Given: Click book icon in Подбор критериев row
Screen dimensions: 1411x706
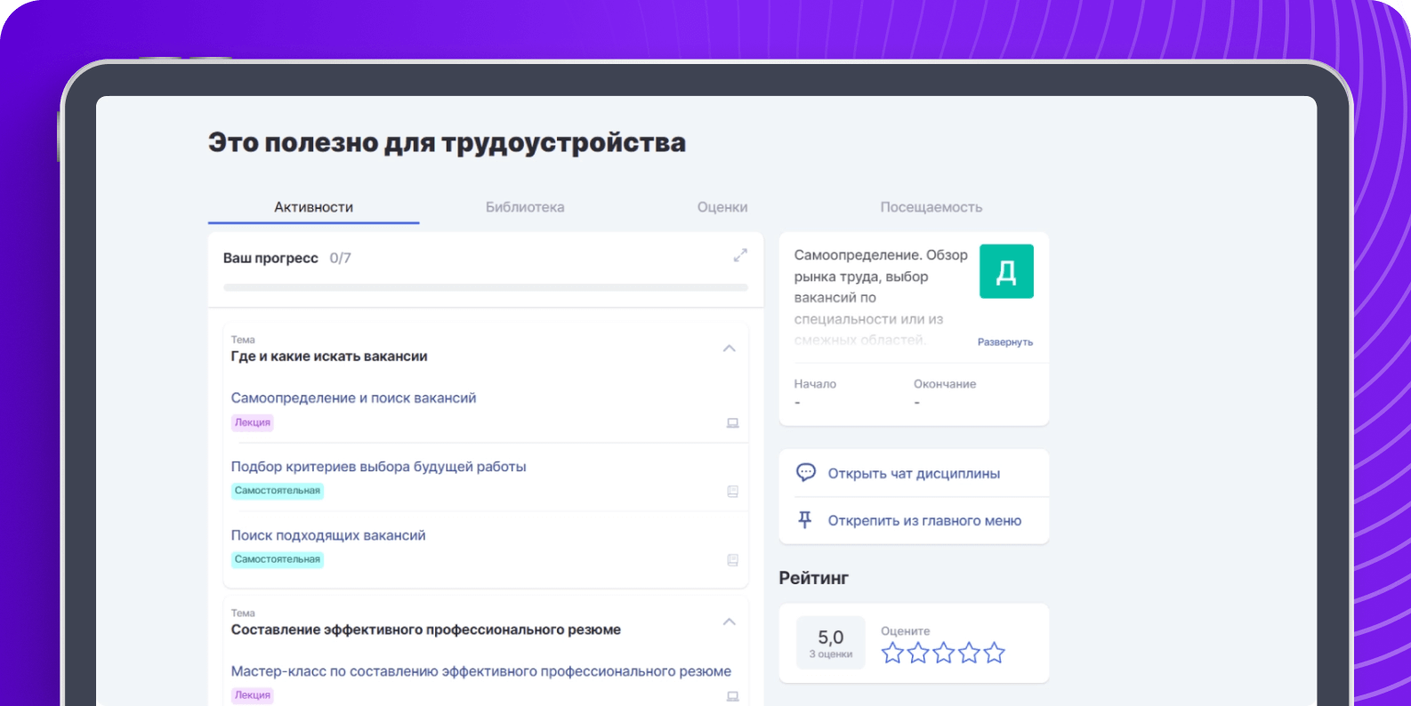Looking at the screenshot, I should click(733, 492).
